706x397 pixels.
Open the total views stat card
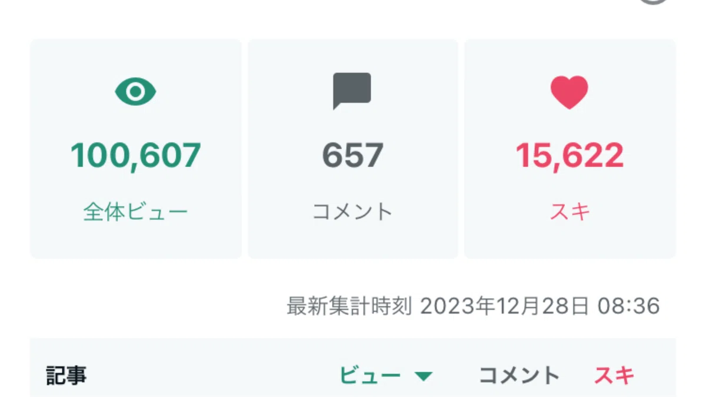[135, 149]
